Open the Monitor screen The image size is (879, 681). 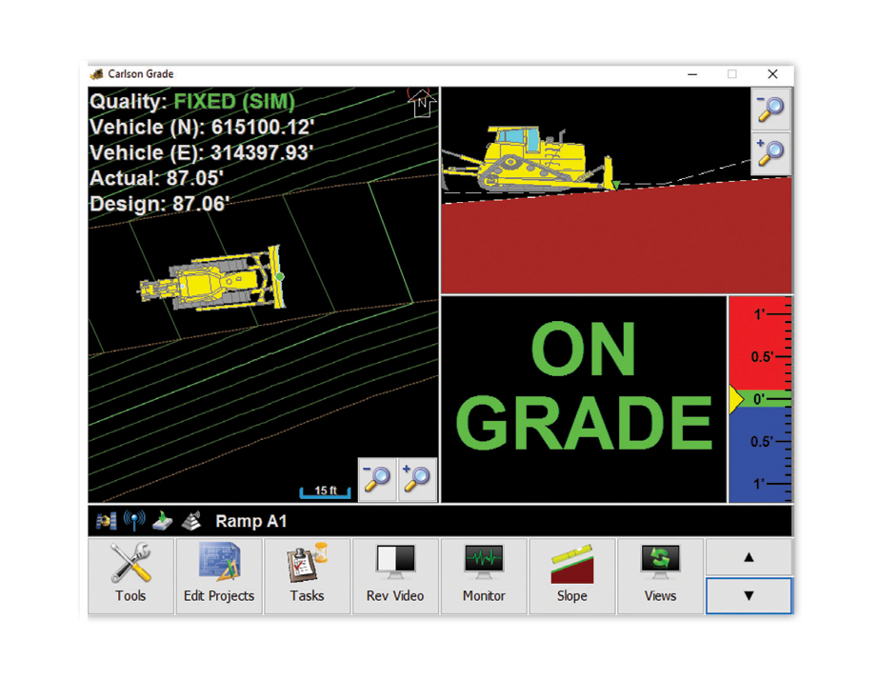tap(484, 575)
